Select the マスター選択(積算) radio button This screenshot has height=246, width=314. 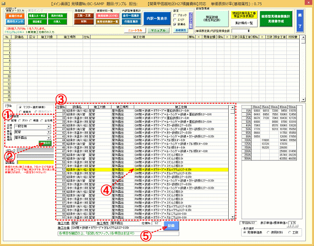point(20,107)
